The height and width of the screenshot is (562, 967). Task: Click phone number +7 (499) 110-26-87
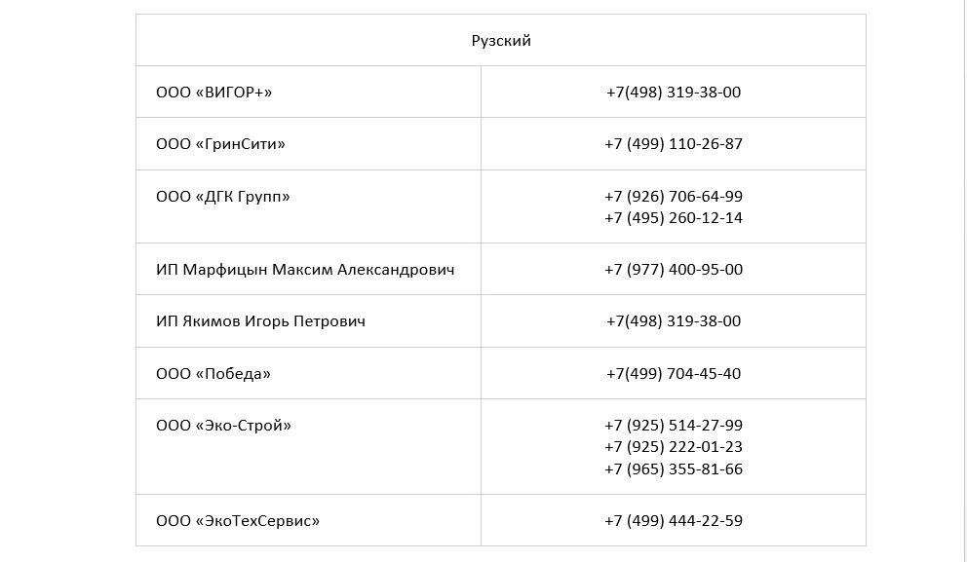tap(674, 144)
